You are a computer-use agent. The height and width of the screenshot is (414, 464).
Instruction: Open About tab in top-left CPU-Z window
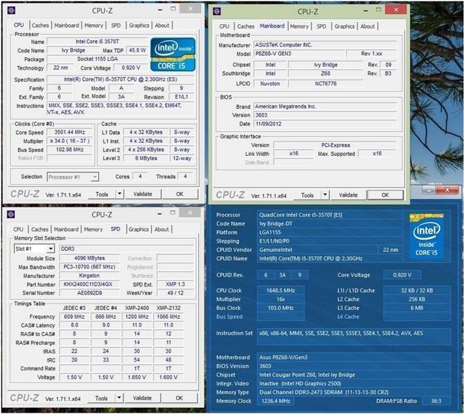pyautogui.click(x=162, y=26)
